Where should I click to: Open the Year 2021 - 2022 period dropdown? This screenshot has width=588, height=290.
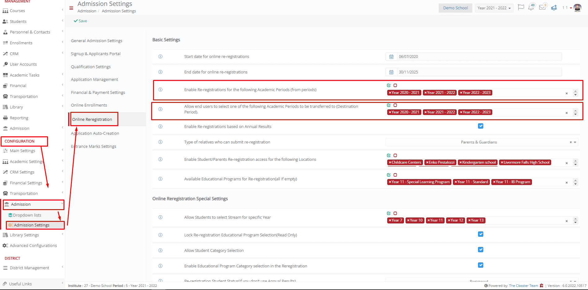coord(494,8)
